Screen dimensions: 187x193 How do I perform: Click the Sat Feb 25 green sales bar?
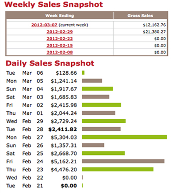click(x=103, y=153)
